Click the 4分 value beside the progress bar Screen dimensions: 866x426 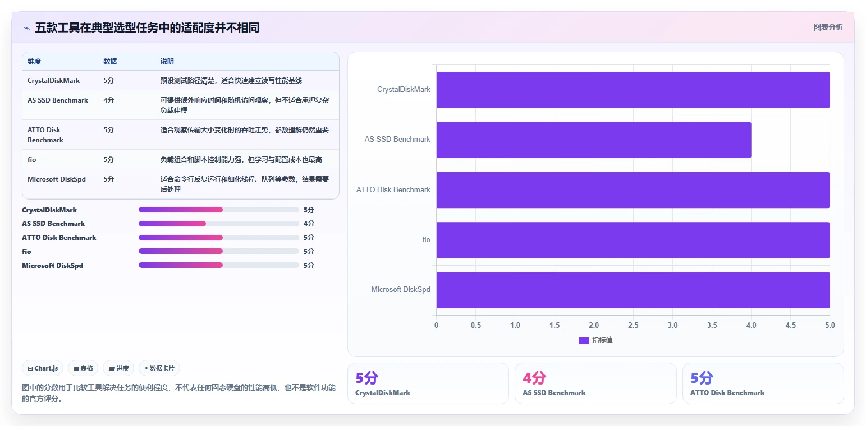tap(309, 224)
